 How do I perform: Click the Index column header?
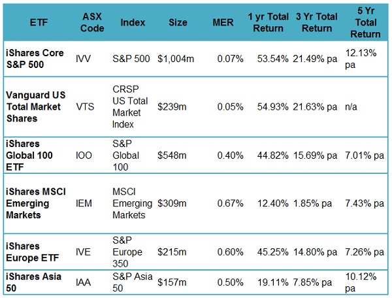click(x=133, y=22)
